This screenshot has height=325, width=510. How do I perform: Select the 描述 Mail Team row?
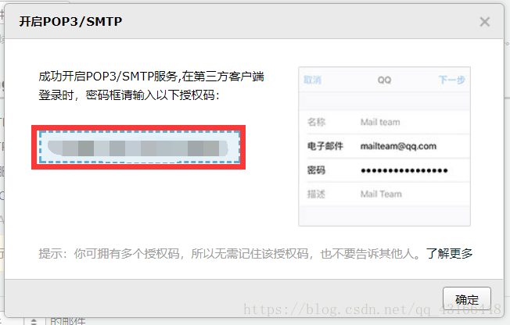(384, 194)
